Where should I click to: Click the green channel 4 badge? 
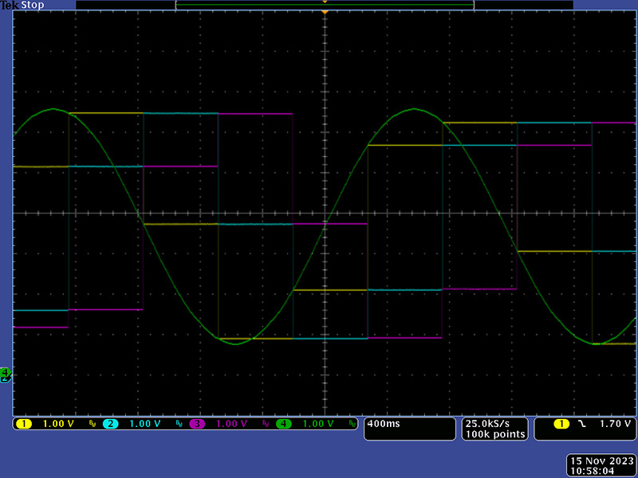[x=284, y=424]
